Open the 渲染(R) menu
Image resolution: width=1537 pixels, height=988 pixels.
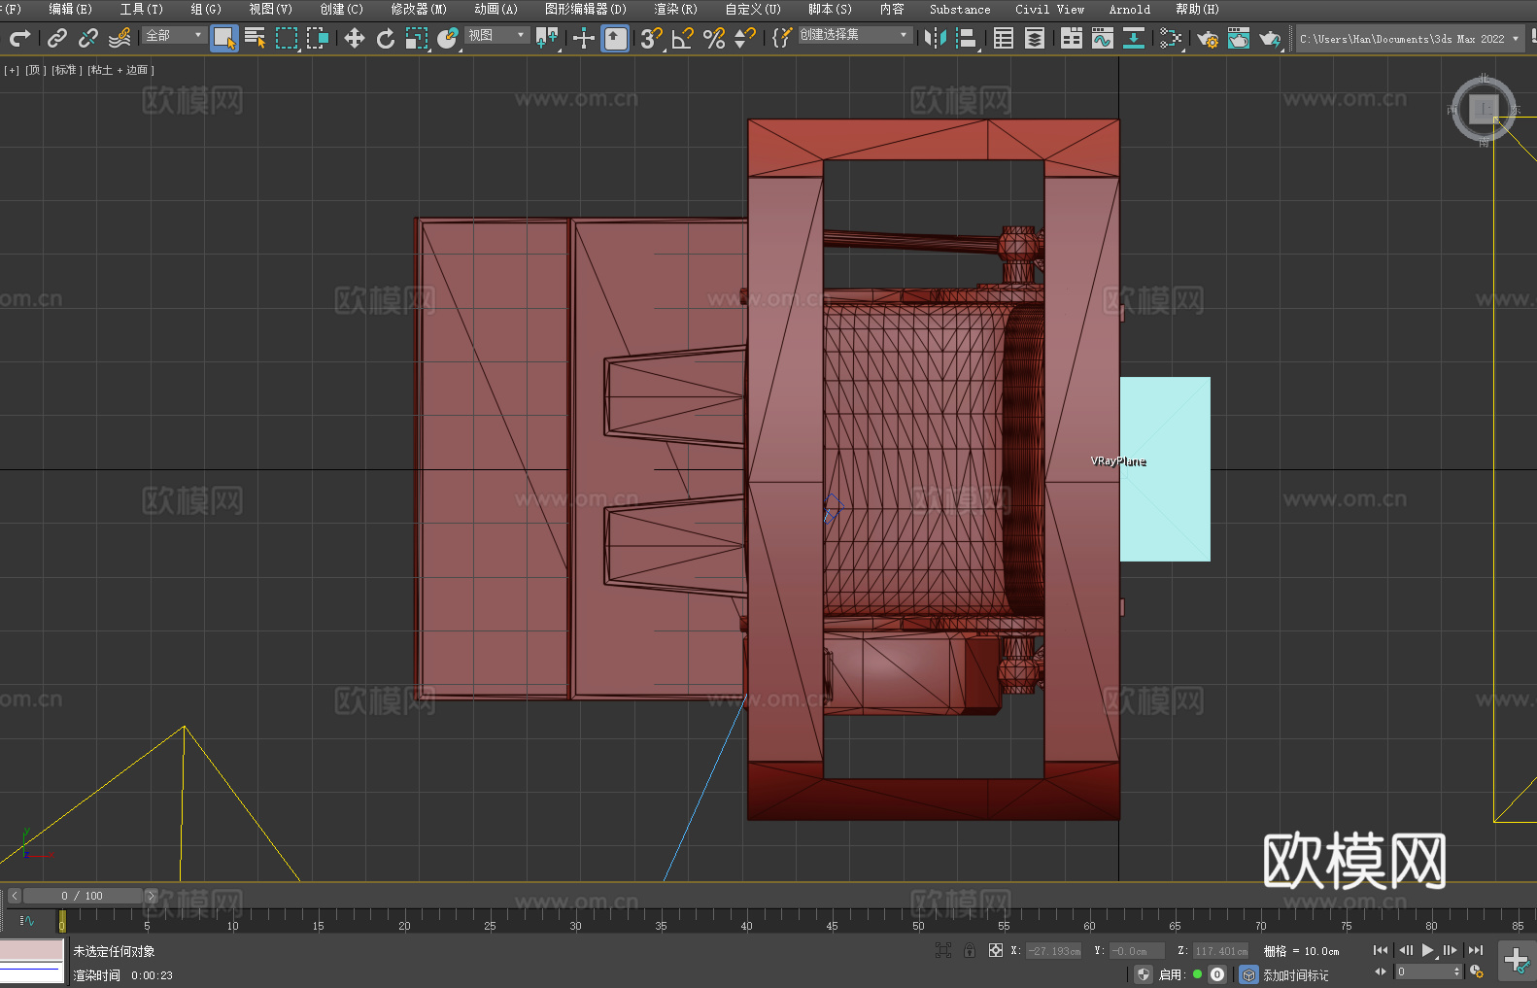coord(675,9)
